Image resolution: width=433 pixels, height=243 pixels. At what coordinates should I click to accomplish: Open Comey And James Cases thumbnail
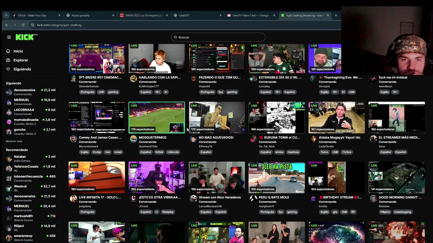click(x=97, y=117)
